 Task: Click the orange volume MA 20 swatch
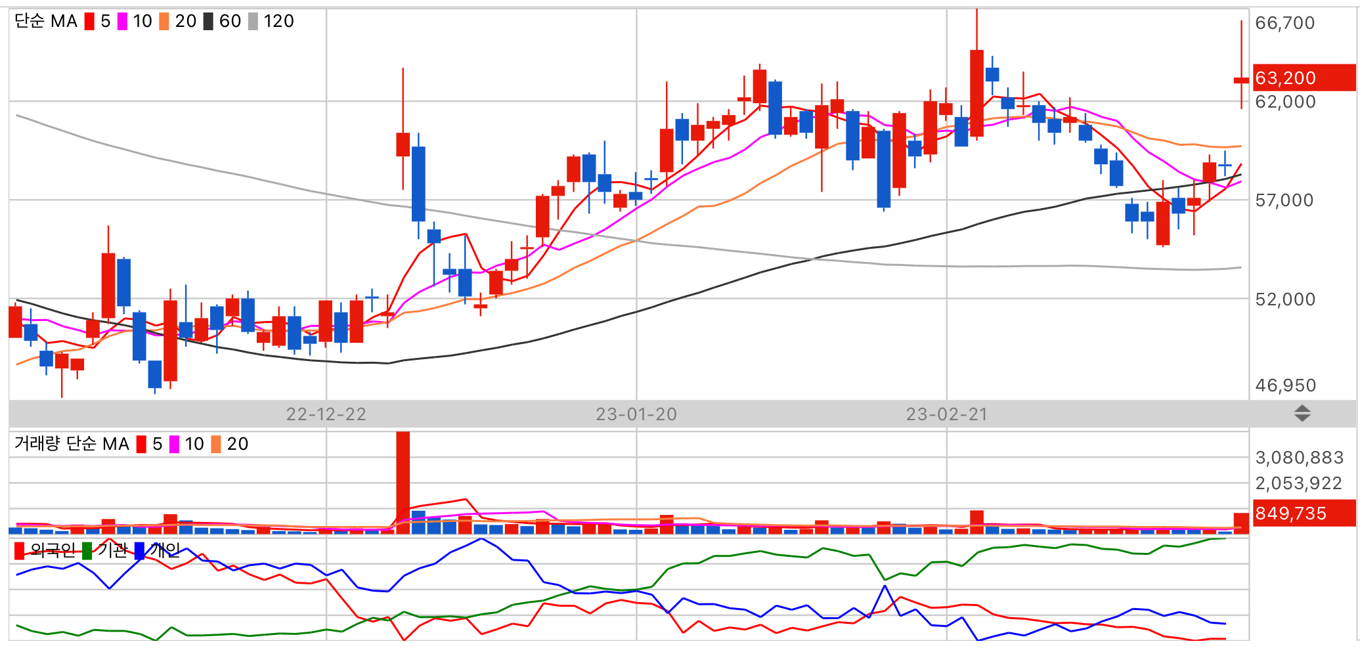tap(216, 445)
